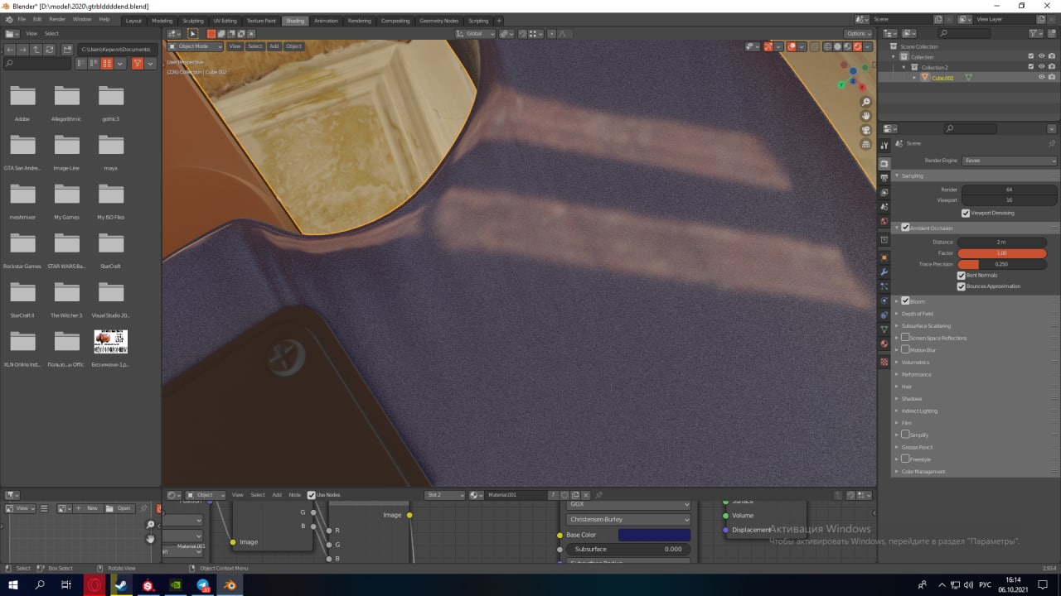This screenshot has width=1061, height=596.
Task: Open render properties tab icon
Action: pos(884,164)
